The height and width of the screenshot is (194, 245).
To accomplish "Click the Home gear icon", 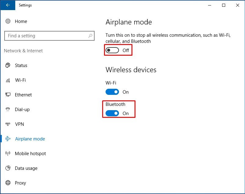I will [8, 21].
